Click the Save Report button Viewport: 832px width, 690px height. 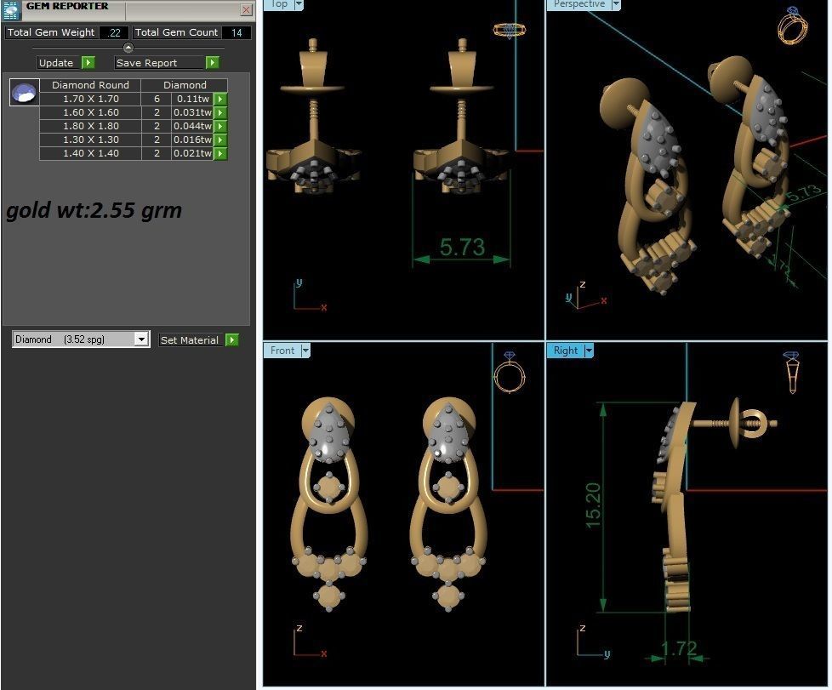pos(159,63)
